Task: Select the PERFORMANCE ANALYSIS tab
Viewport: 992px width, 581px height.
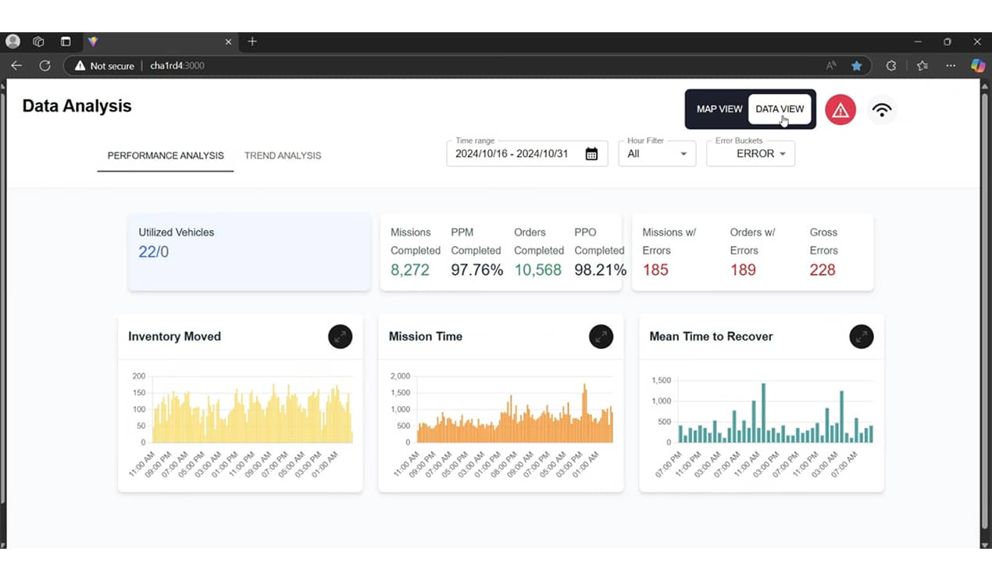Action: point(166,155)
